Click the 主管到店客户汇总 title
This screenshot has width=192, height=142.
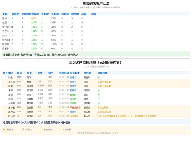click(96, 3)
